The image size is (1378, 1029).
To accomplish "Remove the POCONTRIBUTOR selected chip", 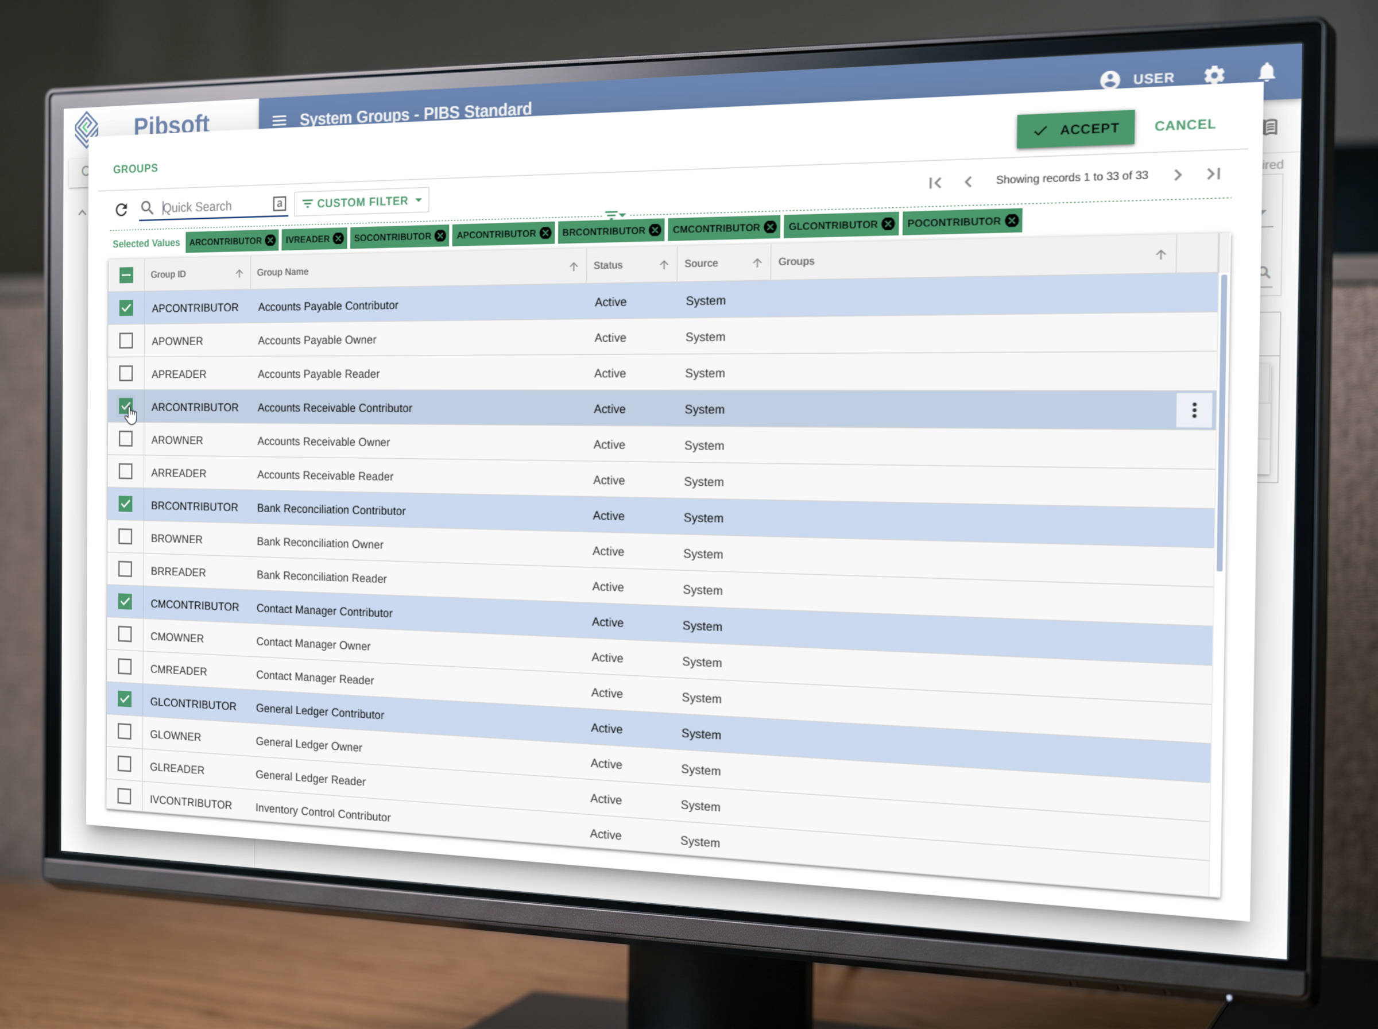I will tap(1012, 220).
